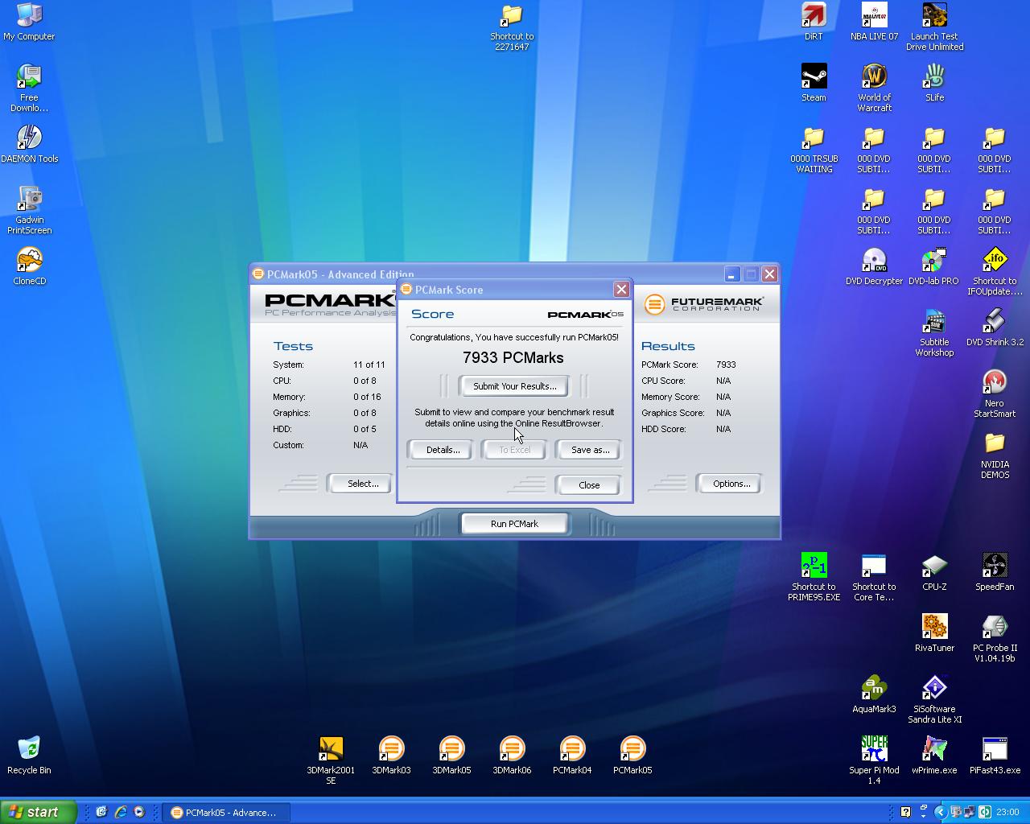The height and width of the screenshot is (824, 1030).
Task: Select the Shortcut to IFOUpdate icon
Action: tap(995, 271)
